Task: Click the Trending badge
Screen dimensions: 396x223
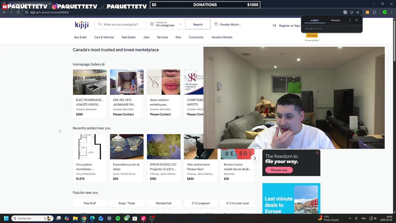Action: (x=312, y=35)
